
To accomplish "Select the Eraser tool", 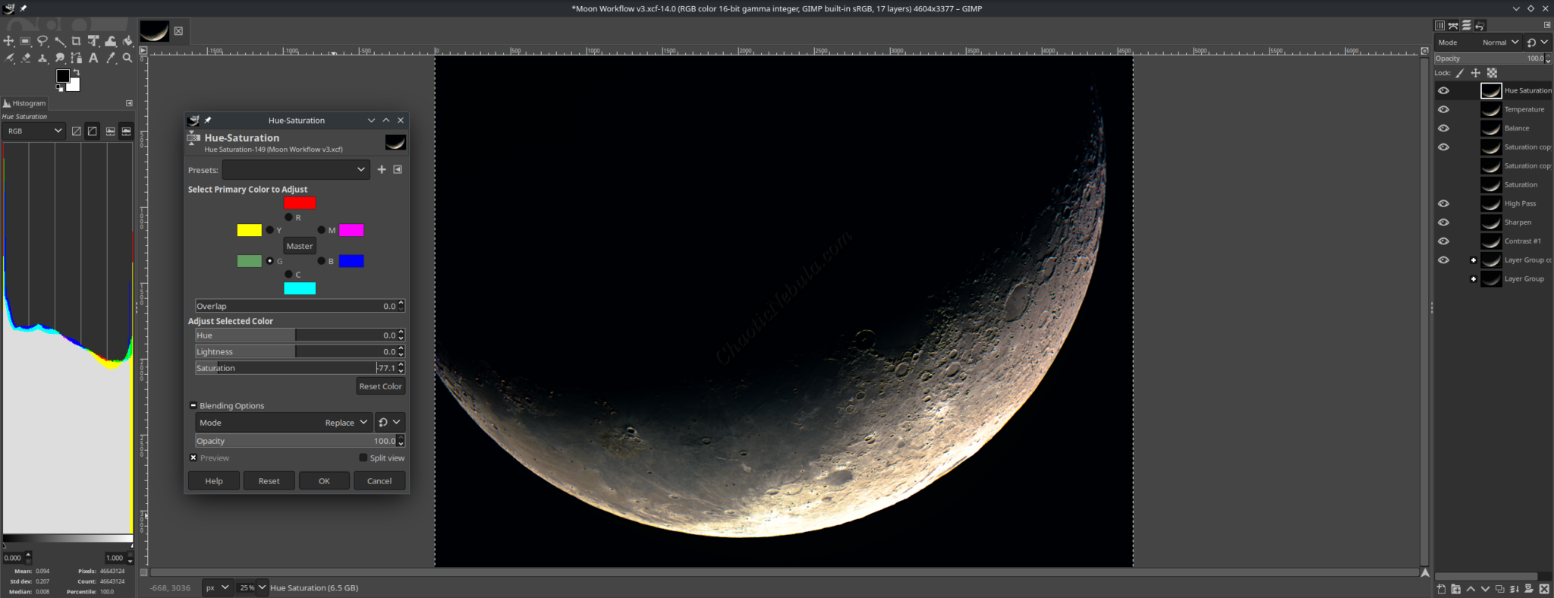I will coord(26,58).
